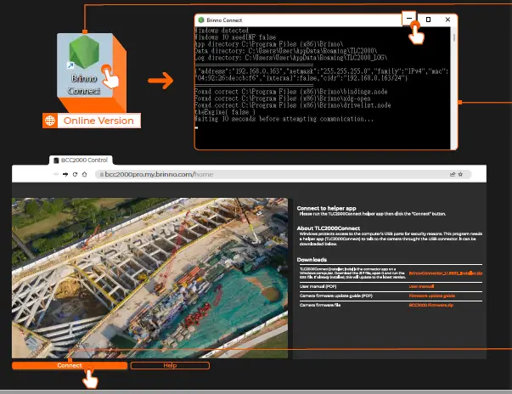Click the orange Connect button

click(70, 365)
